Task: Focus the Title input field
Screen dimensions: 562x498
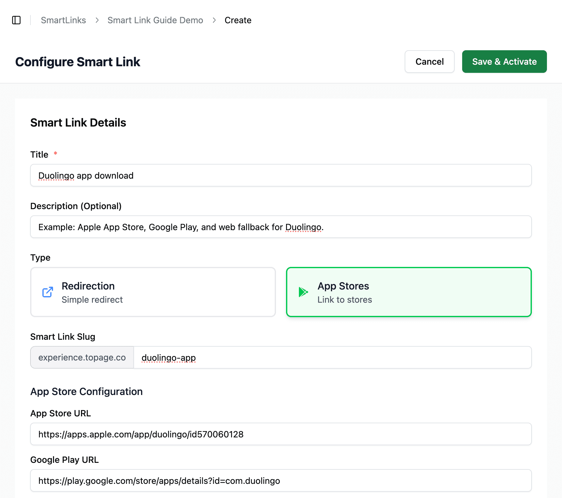Action: (x=281, y=175)
